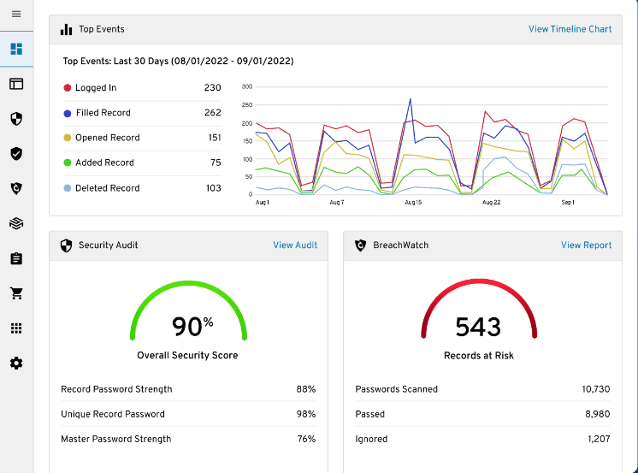Viewport: 638px width, 473px height.
Task: Click the Aug 22 label on chart axis
Action: tap(491, 203)
